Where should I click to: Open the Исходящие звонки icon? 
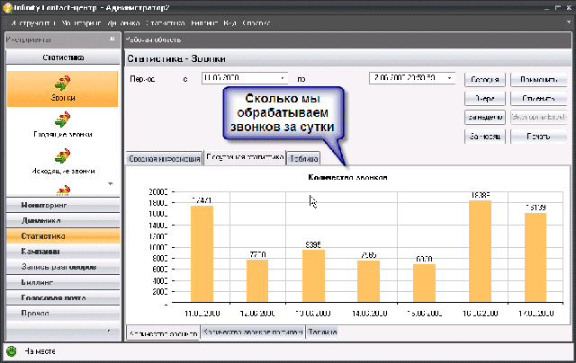[62, 162]
